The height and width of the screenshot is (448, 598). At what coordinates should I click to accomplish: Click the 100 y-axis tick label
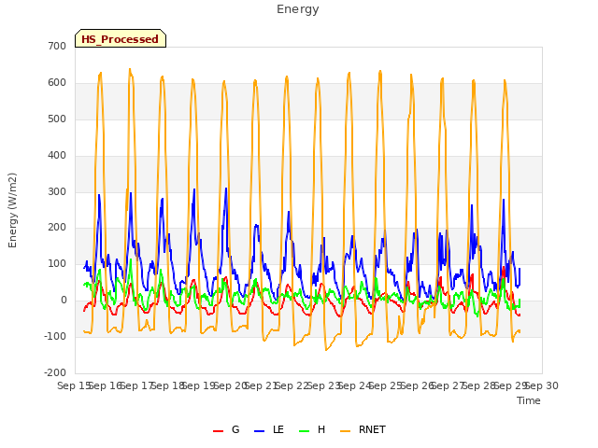[x=57, y=263]
